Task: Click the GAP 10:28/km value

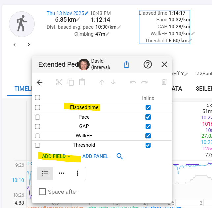Action: (x=179, y=27)
